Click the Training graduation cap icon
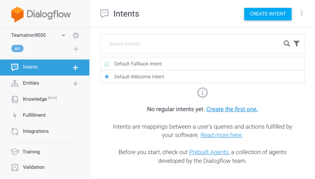 click(14, 151)
